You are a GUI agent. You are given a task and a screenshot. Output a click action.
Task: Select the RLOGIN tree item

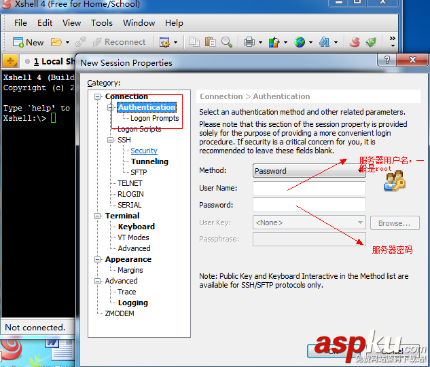(x=130, y=194)
